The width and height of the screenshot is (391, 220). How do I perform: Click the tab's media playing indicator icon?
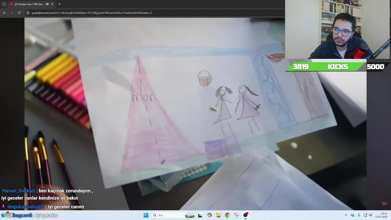[47, 4]
